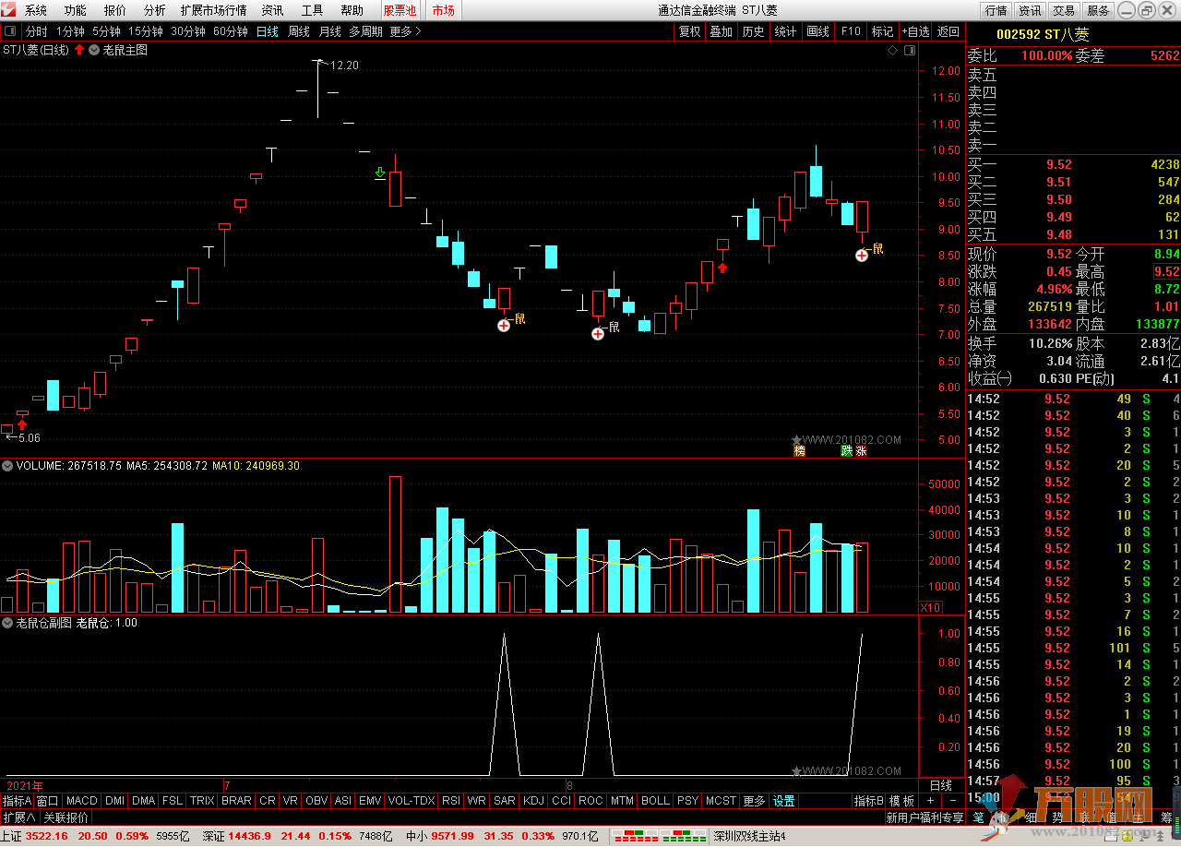Toggle right panel icon near diamond
Image resolution: width=1181 pixels, height=847 pixels.
[x=910, y=50]
